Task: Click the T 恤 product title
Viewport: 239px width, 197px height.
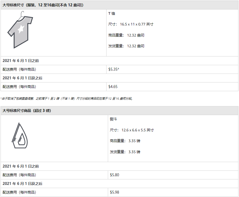Action: (x=112, y=13)
